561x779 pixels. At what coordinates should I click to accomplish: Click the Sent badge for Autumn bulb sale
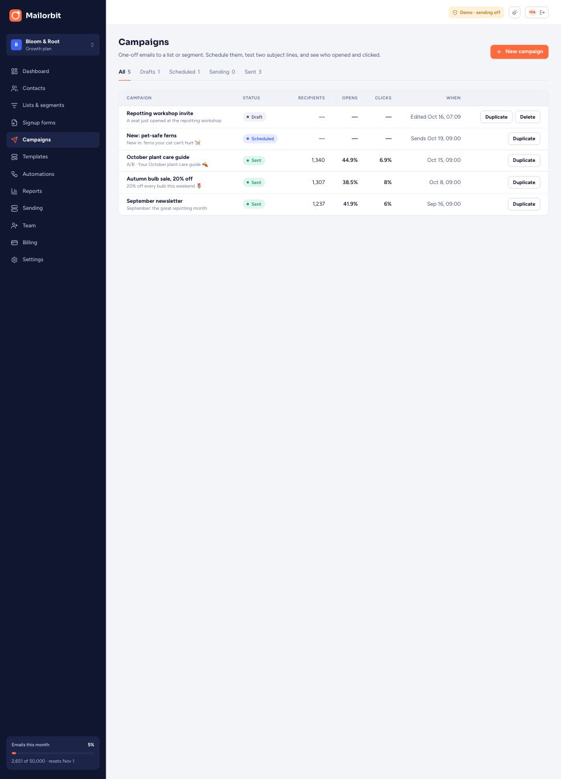pos(254,182)
